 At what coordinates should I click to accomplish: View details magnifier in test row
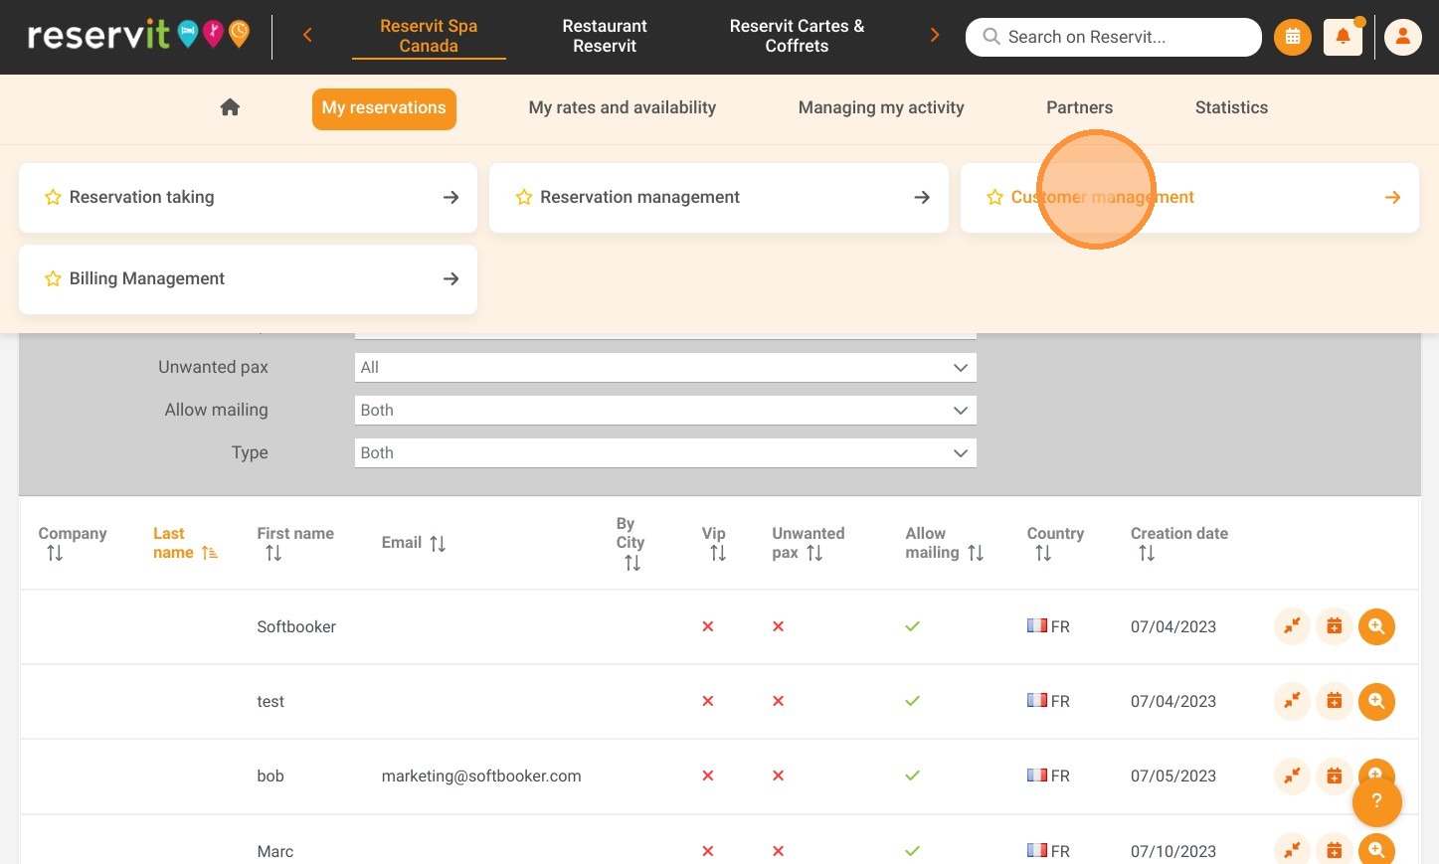pyautogui.click(x=1376, y=701)
